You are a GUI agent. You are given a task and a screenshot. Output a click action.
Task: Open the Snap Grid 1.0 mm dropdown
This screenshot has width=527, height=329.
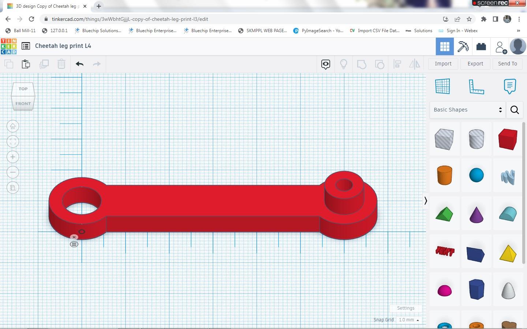tap(409, 320)
